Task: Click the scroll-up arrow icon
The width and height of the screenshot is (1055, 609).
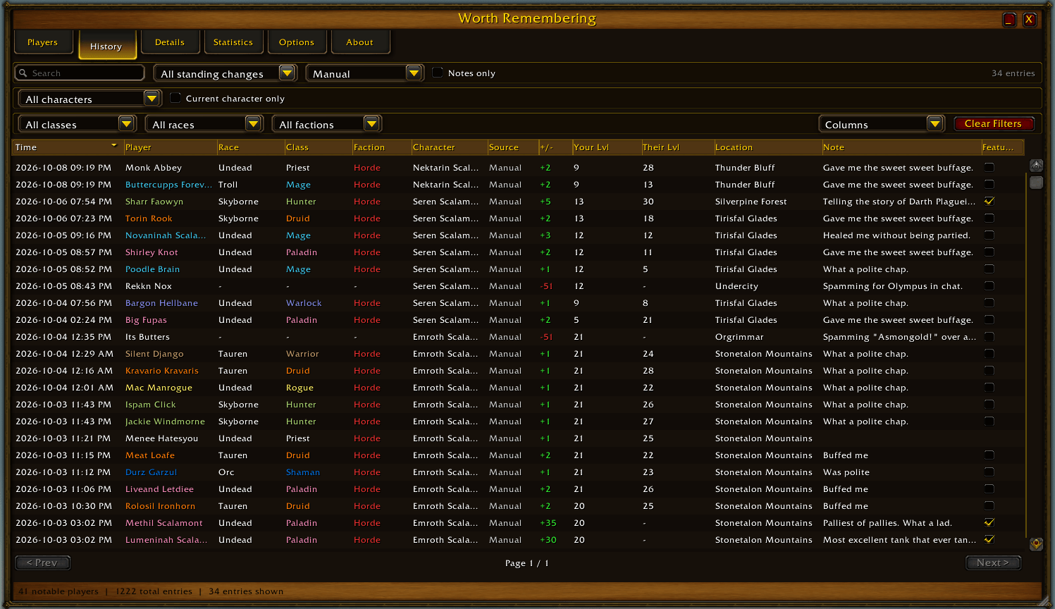Action: coord(1036,166)
